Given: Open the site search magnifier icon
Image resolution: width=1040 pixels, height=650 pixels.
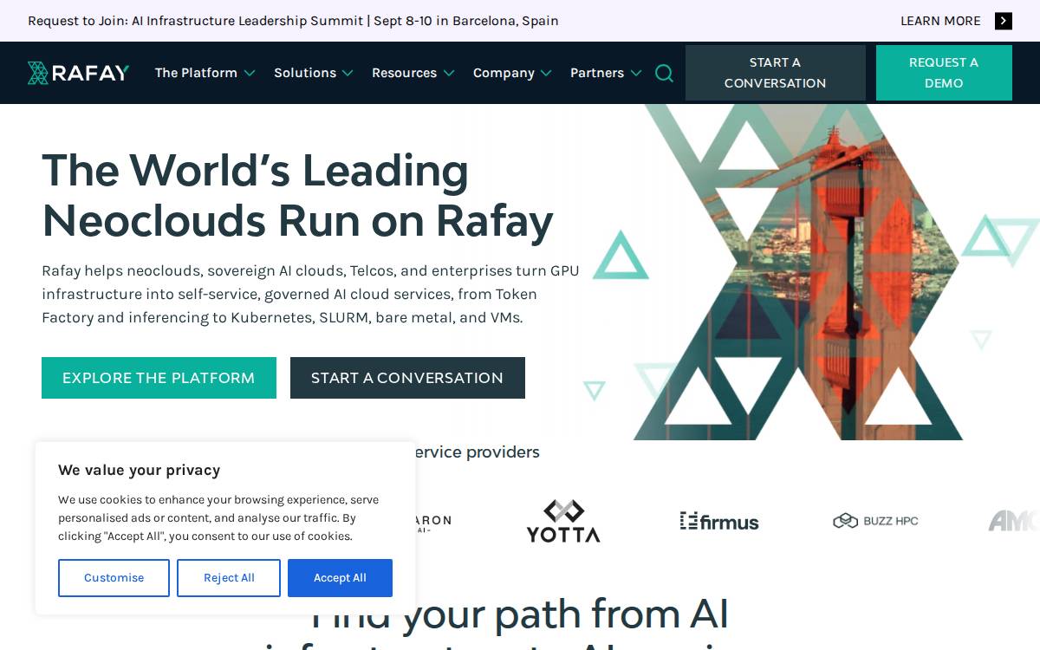Looking at the screenshot, I should tap(664, 73).
